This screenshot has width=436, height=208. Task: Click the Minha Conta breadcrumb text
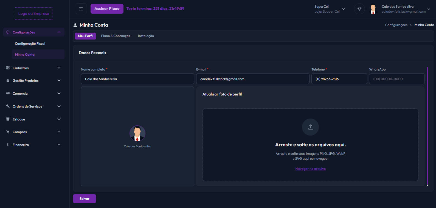point(424,25)
